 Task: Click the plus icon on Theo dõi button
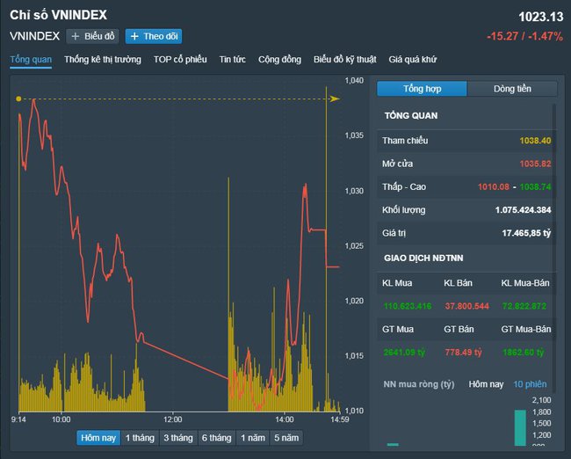point(134,36)
